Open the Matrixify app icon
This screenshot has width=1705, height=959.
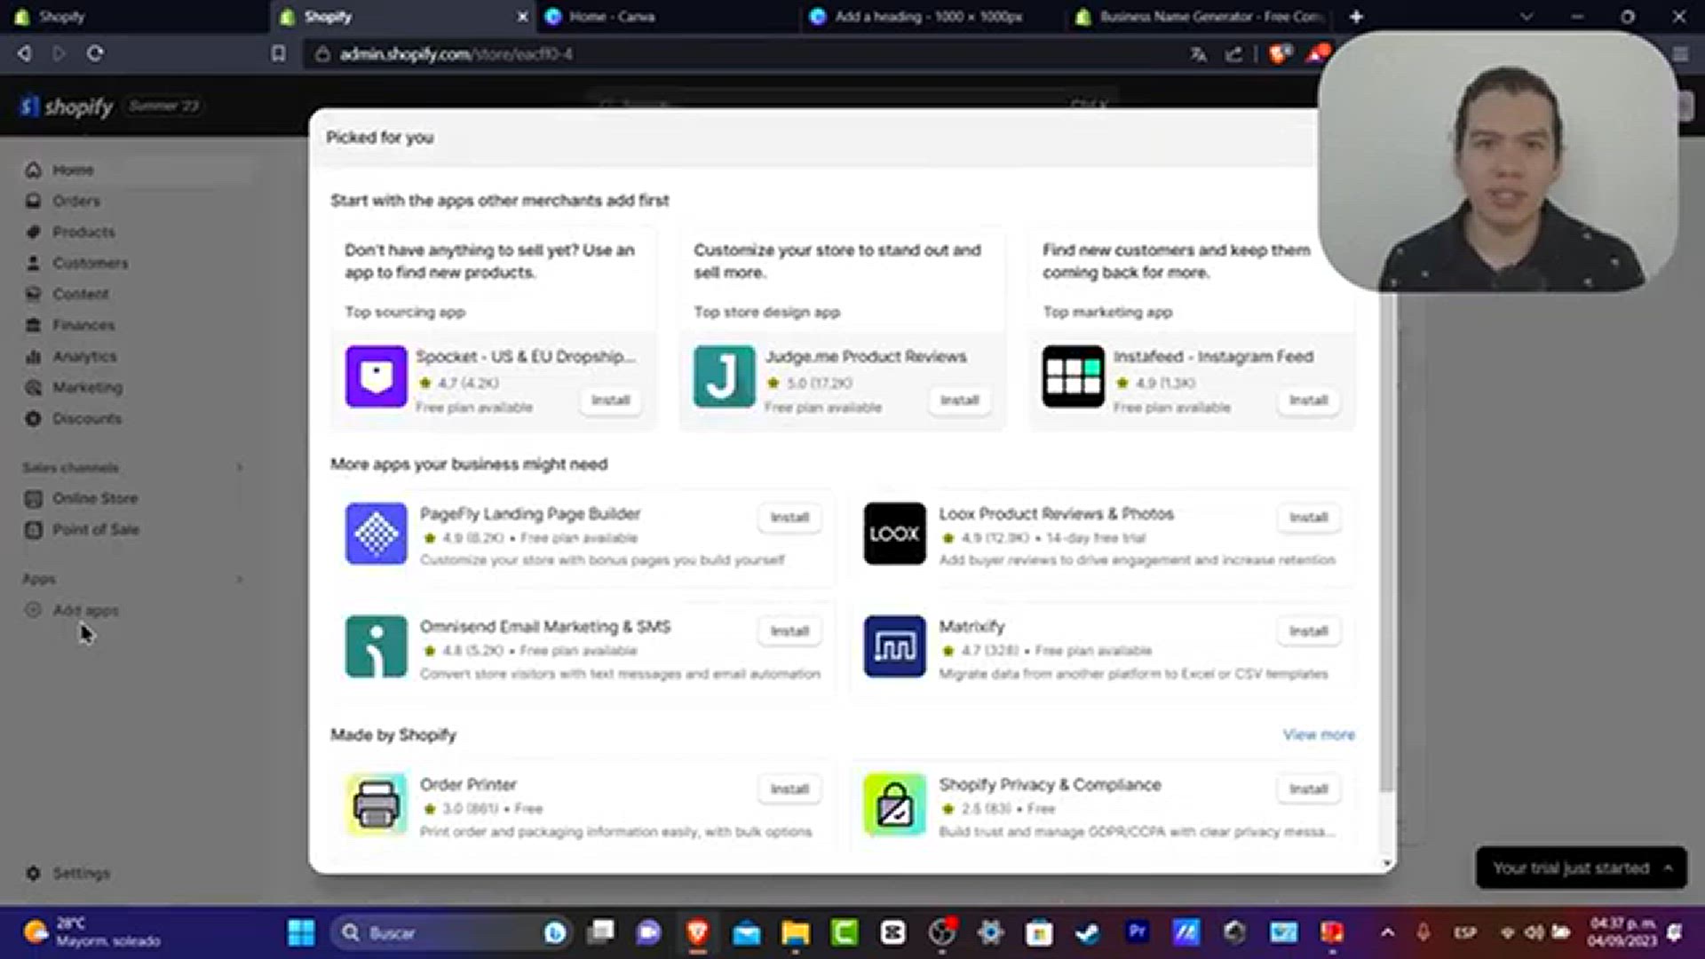point(894,646)
